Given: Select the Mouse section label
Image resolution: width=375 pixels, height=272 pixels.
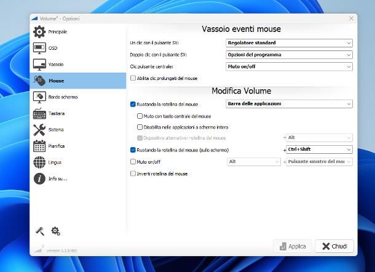Looking at the screenshot, I should [x=56, y=81].
